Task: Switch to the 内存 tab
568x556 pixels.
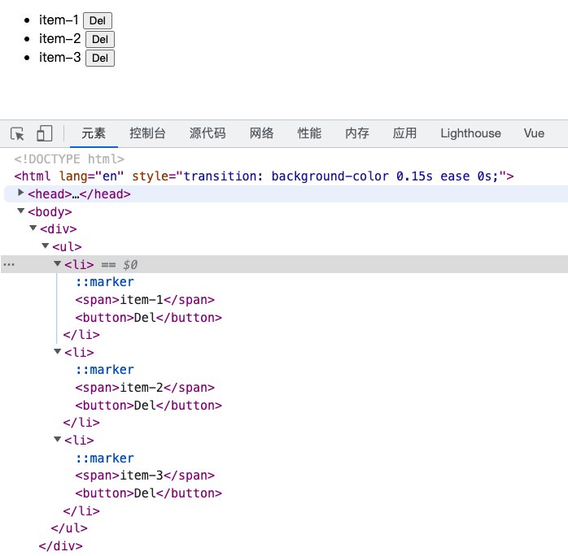Action: click(x=357, y=133)
